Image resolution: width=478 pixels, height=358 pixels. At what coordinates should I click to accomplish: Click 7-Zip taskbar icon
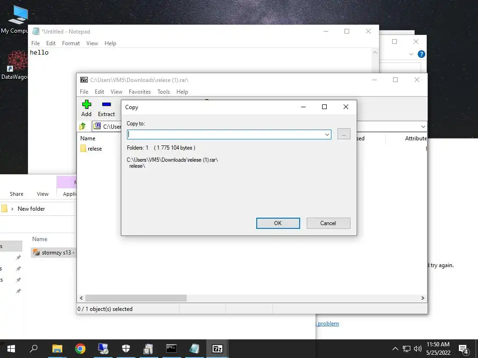217,349
